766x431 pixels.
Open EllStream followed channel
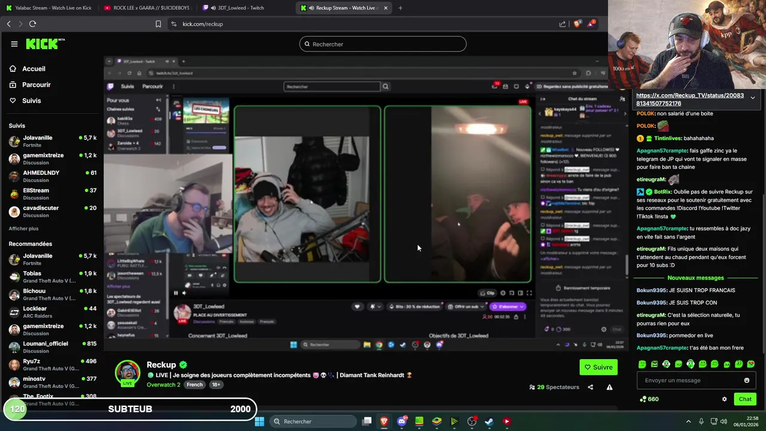pyautogui.click(x=52, y=193)
